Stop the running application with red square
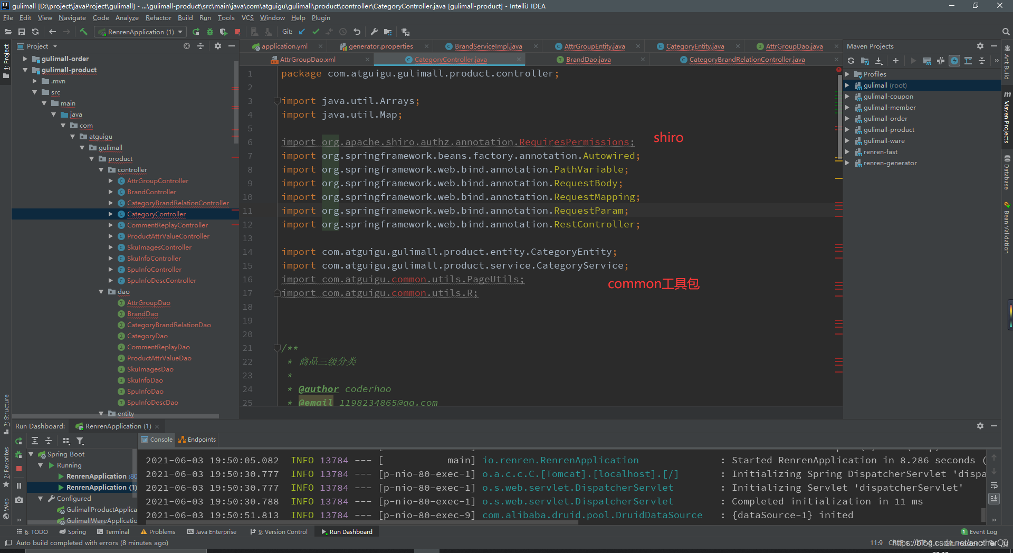Viewport: 1013px width, 553px height. (x=237, y=32)
